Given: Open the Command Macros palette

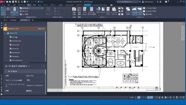Looking at the screenshot, I should (108, 11).
